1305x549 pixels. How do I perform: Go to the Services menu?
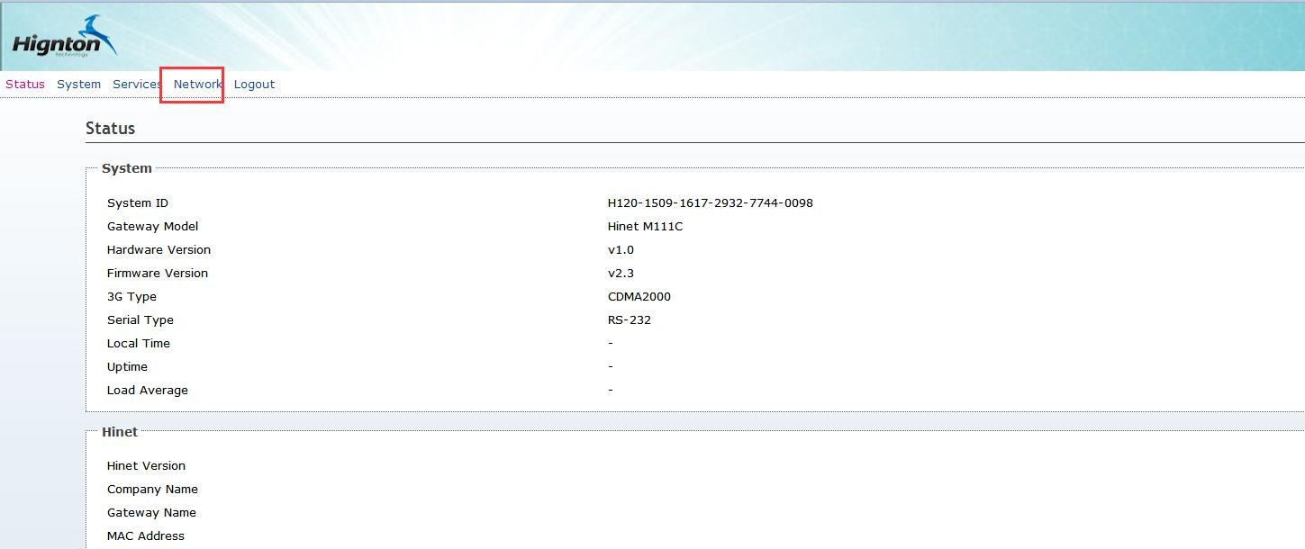pyautogui.click(x=137, y=84)
